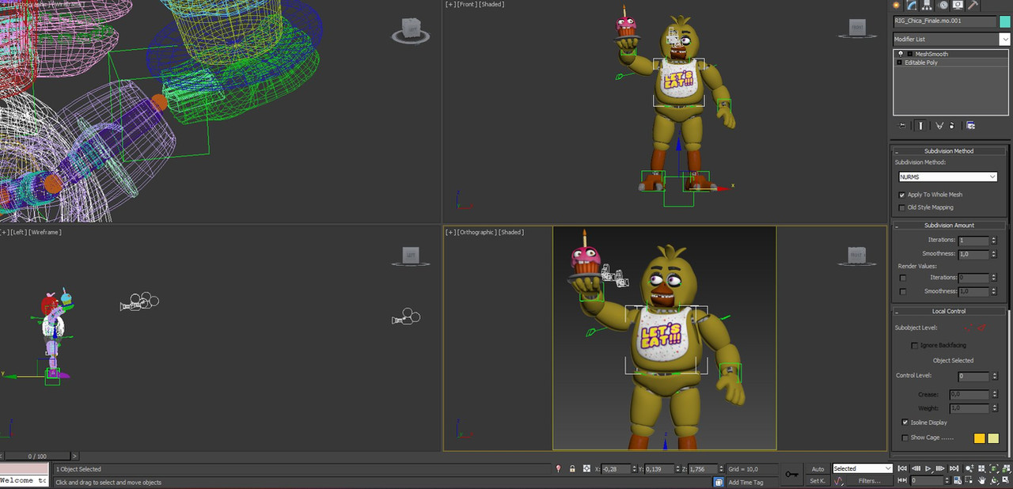Open the NURMS subdivision method dropdown

pos(948,177)
